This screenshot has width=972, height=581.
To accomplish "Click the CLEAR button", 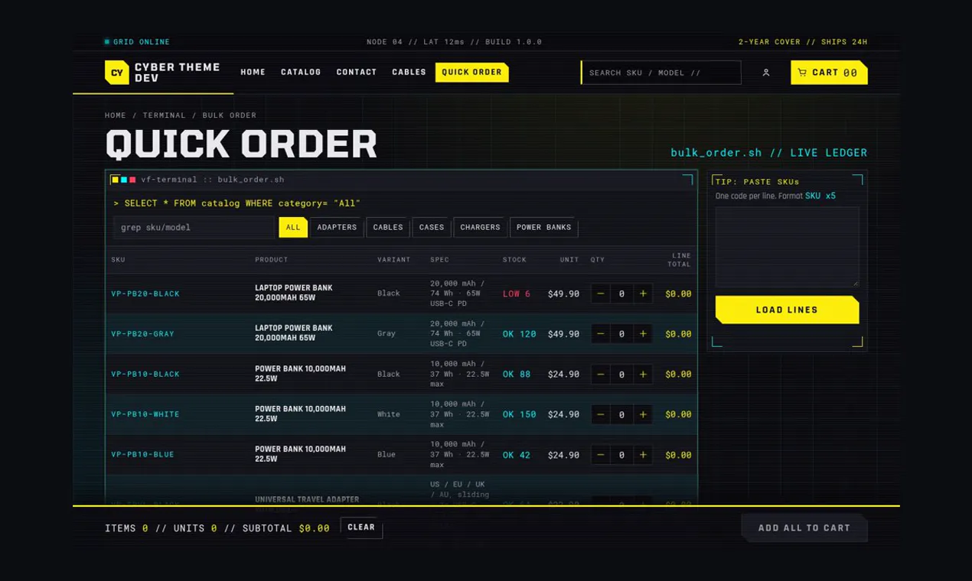I will coord(361,527).
